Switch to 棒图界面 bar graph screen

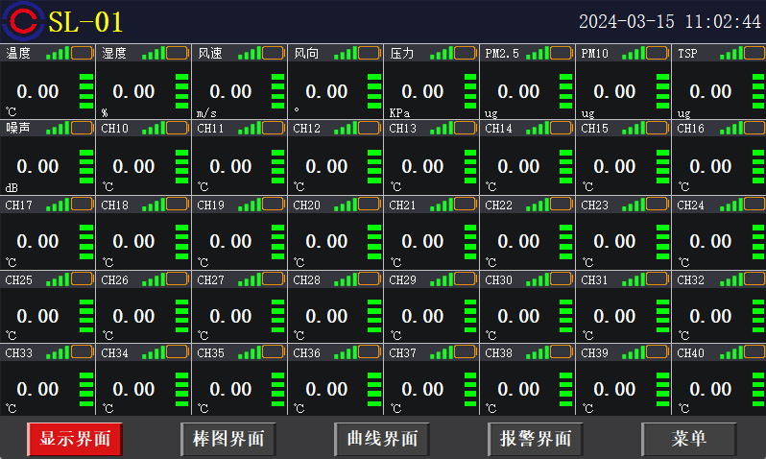[228, 439]
